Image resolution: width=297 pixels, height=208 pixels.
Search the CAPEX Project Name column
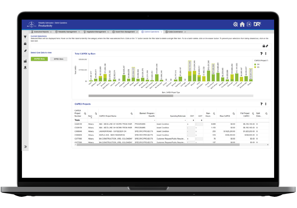pos(132,114)
